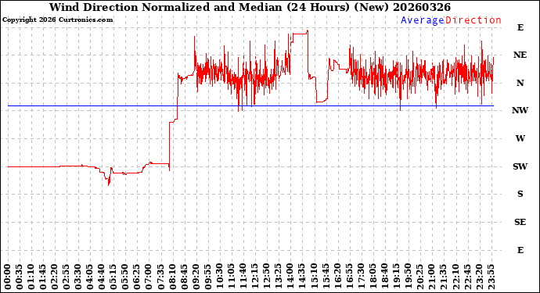Click the 07:00 time label
Image resolution: width=540 pixels, height=293 pixels.
[x=149, y=277]
